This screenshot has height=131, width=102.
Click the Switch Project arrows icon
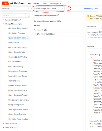61,3
